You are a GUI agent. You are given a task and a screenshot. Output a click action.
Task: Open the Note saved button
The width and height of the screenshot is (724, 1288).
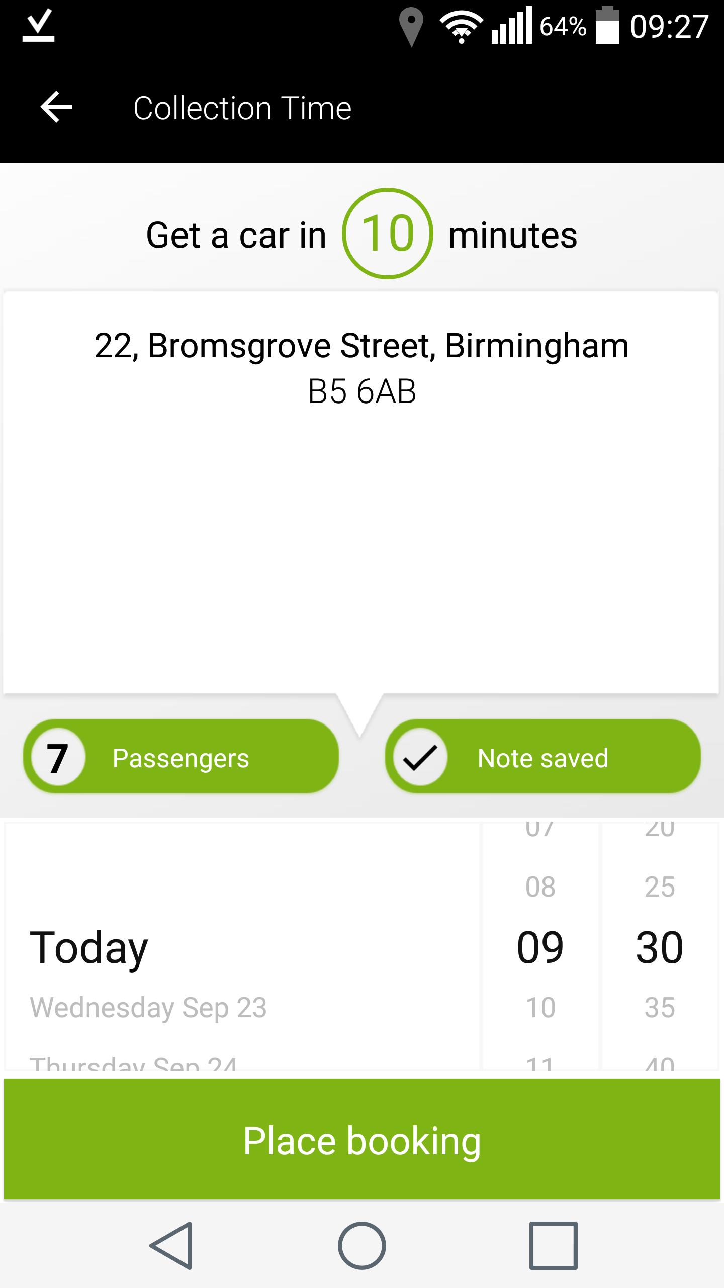543,757
